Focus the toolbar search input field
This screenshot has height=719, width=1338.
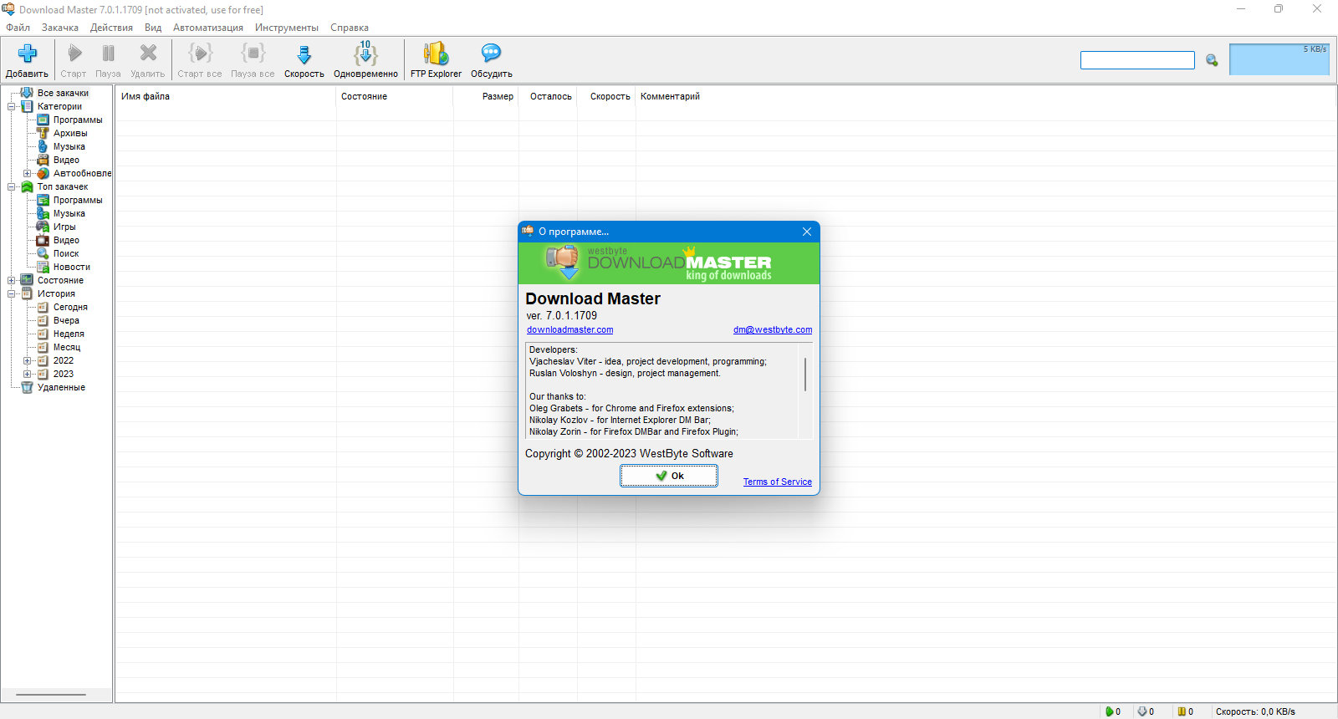tap(1137, 60)
